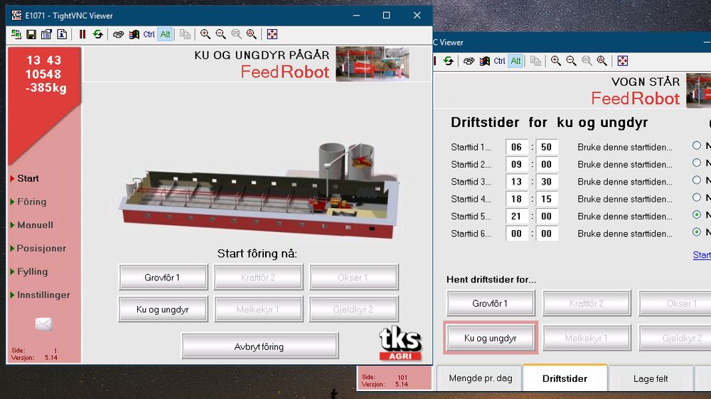Click Zoom in icon in E1071 viewer
The width and height of the screenshot is (711, 399).
pos(205,34)
